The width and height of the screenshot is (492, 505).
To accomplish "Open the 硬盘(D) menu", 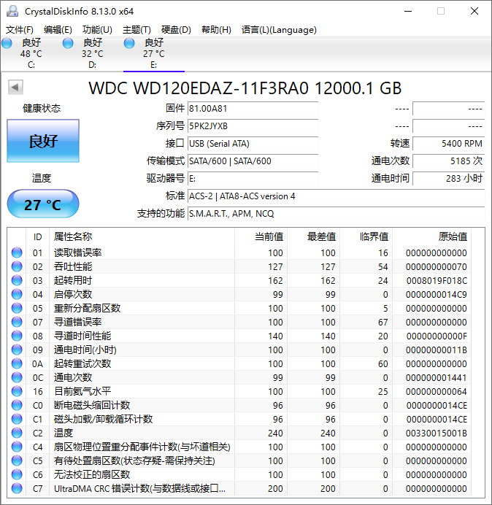I will pos(176,30).
